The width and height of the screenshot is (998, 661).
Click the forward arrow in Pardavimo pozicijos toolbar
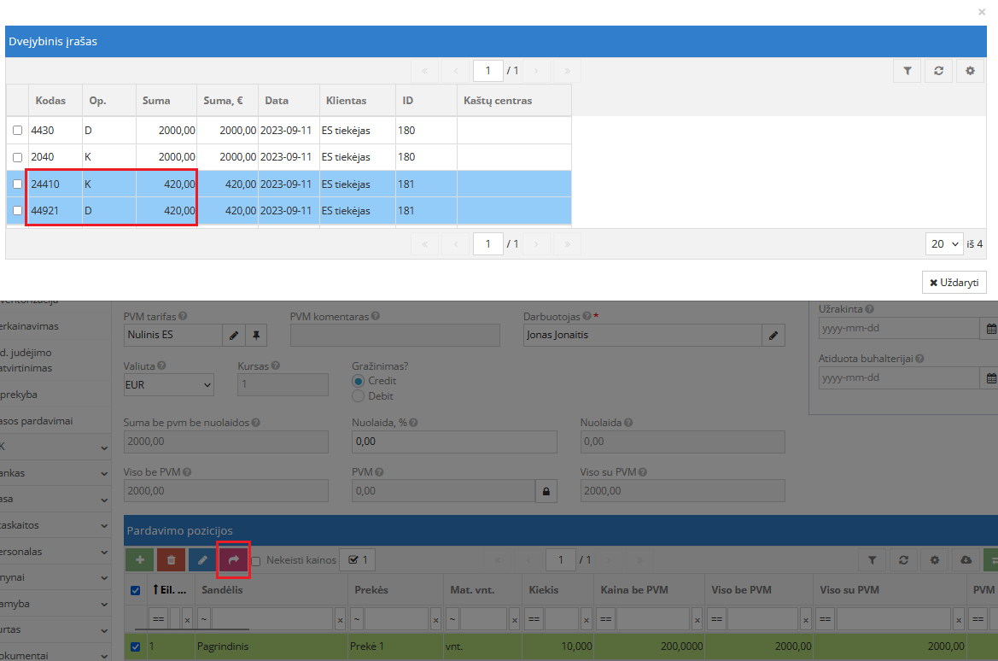click(x=233, y=560)
